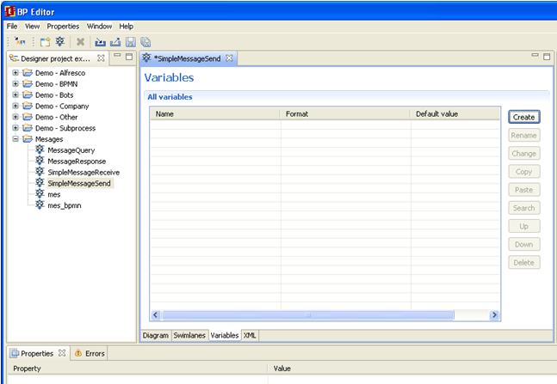Open the Window menu
557x384 pixels.
[99, 27]
